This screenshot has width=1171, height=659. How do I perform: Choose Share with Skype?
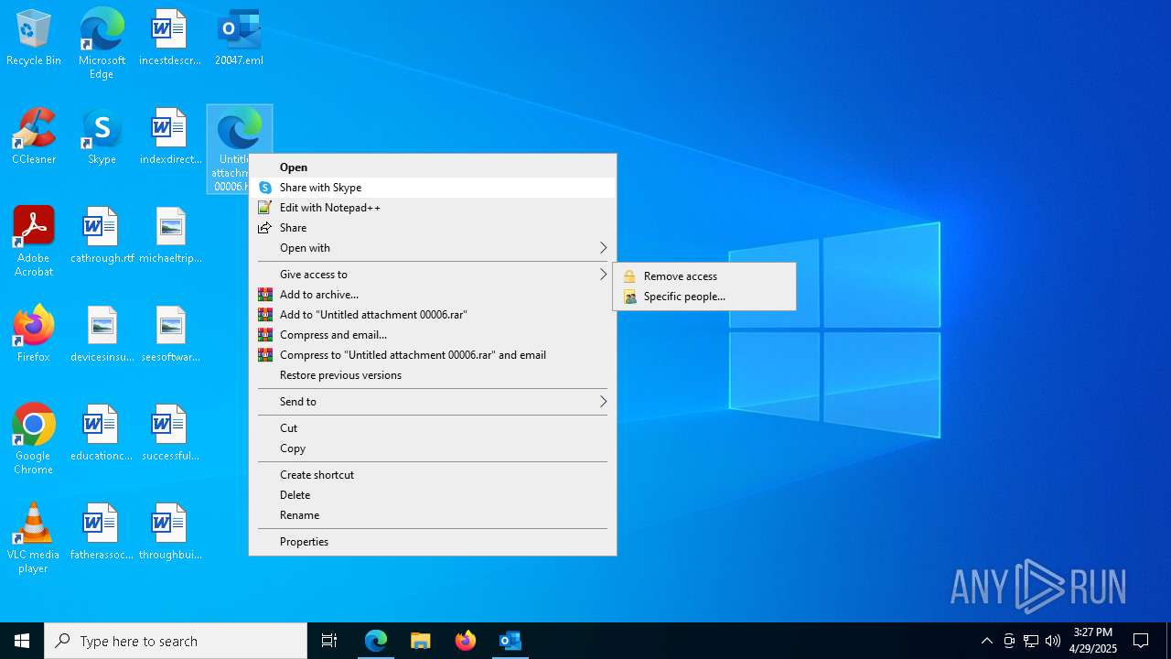(x=433, y=188)
